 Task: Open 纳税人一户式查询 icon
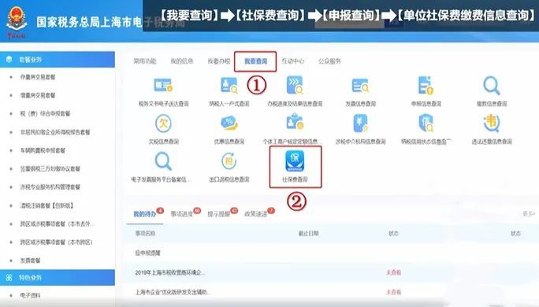[x=229, y=85]
